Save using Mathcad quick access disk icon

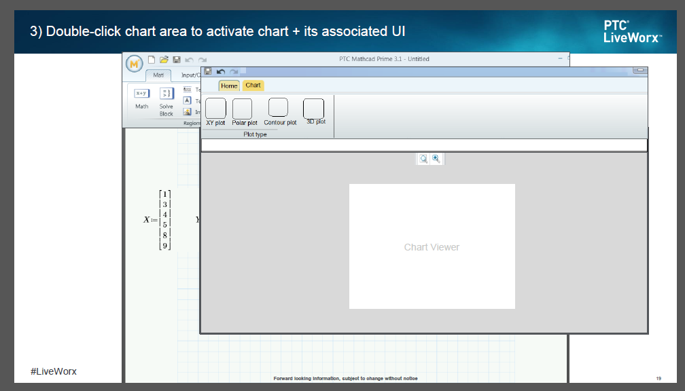coord(177,59)
